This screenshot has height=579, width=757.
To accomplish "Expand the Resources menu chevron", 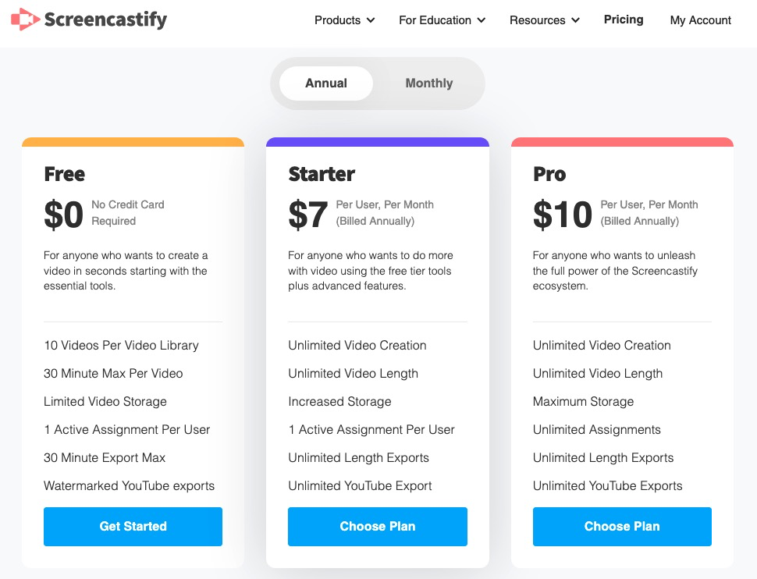I will click(x=576, y=20).
